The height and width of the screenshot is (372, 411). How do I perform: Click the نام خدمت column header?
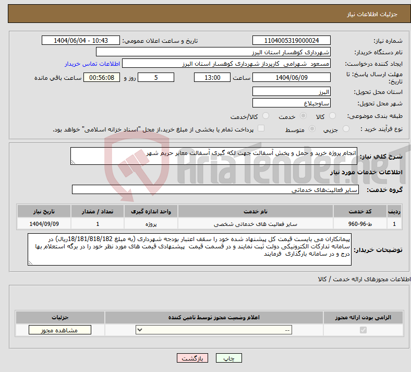click(x=255, y=211)
